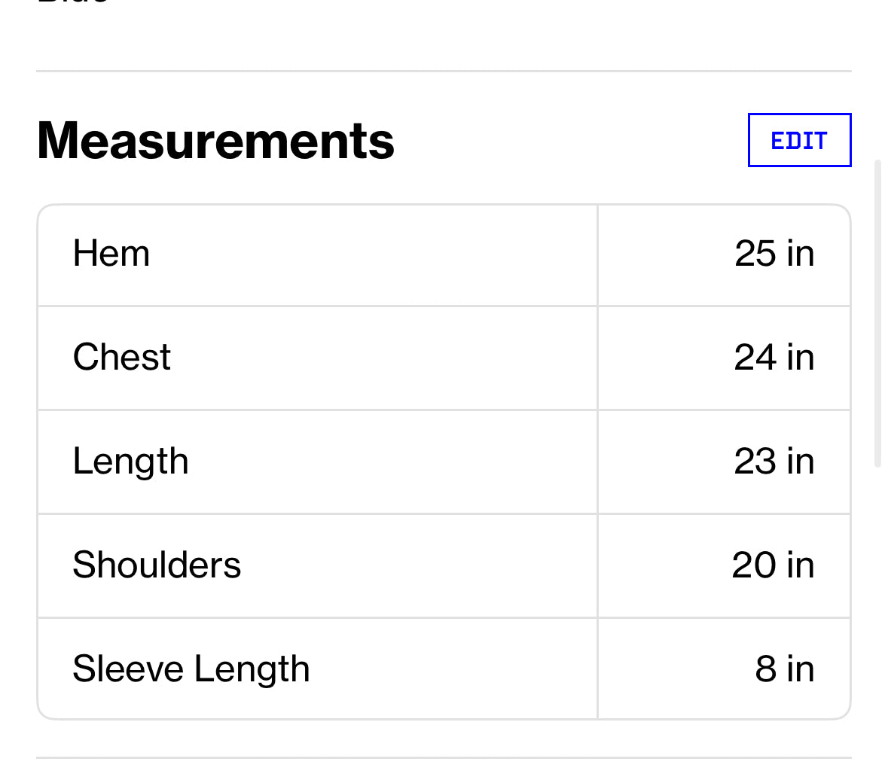Select the Length row label
The image size is (888, 783).
click(130, 462)
